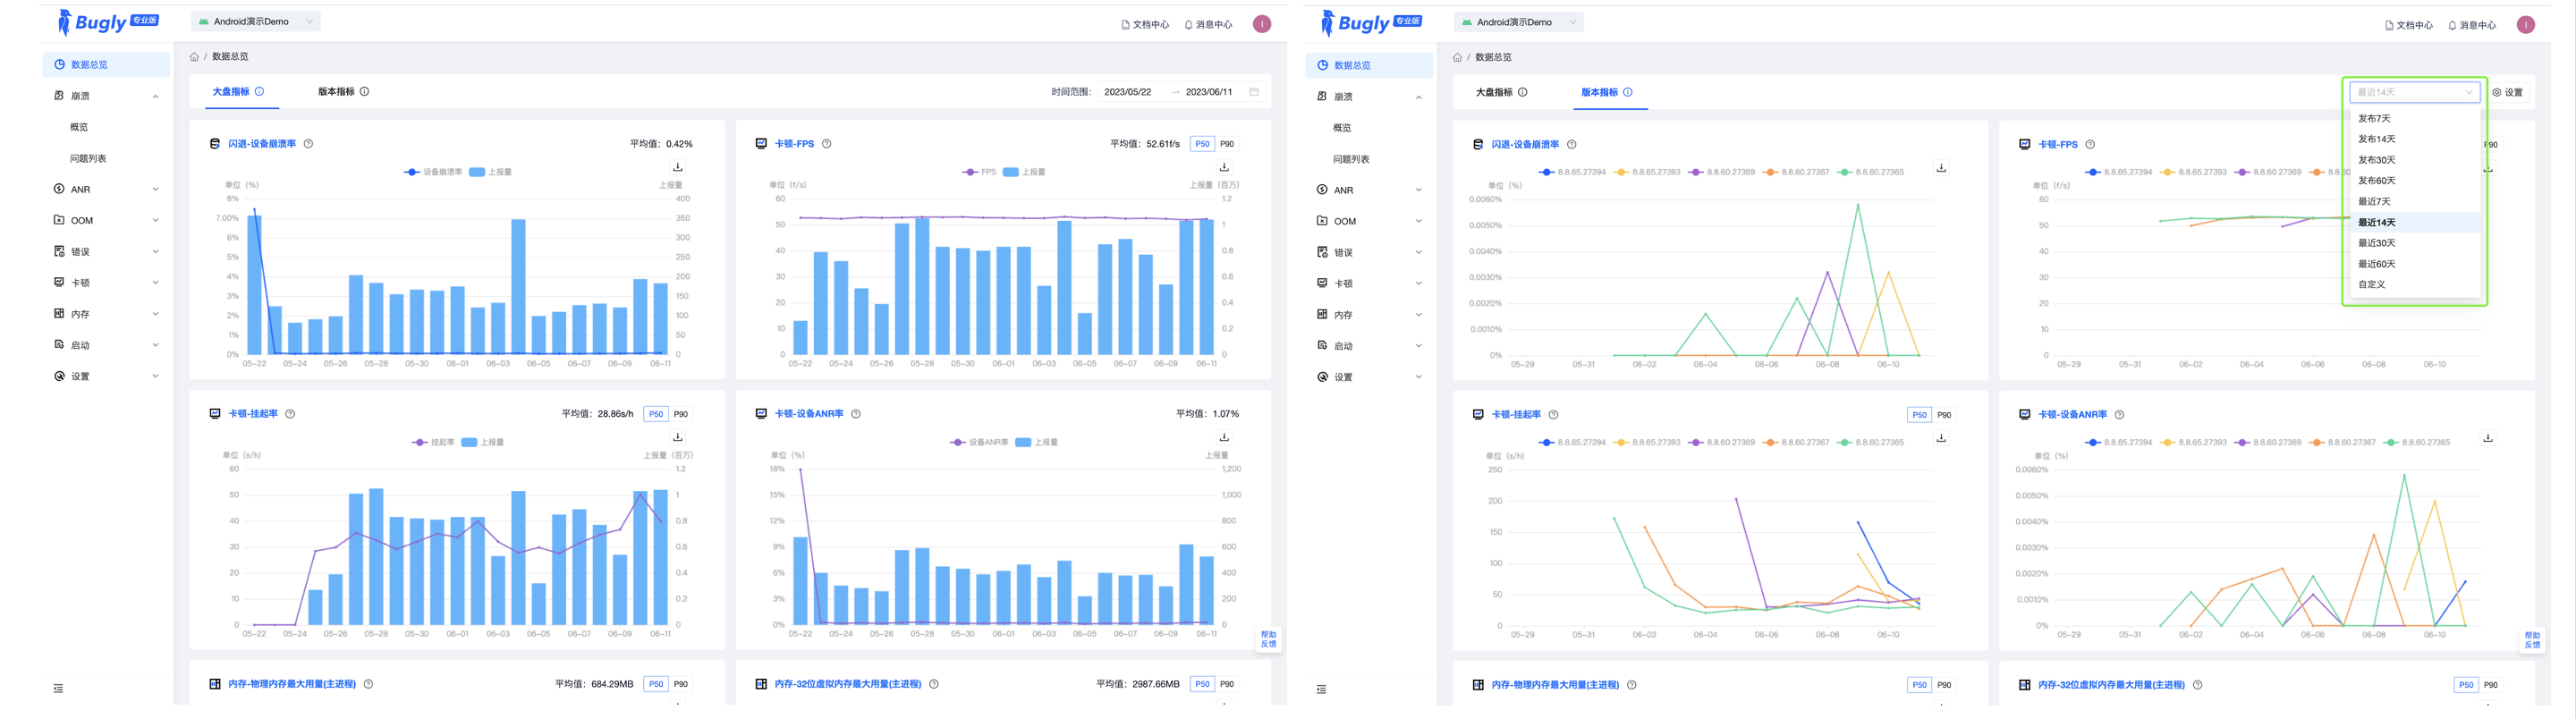This screenshot has width=2576, height=719.
Task: Click info icon next to 版本指标 in left screenshot
Action: click(x=364, y=91)
